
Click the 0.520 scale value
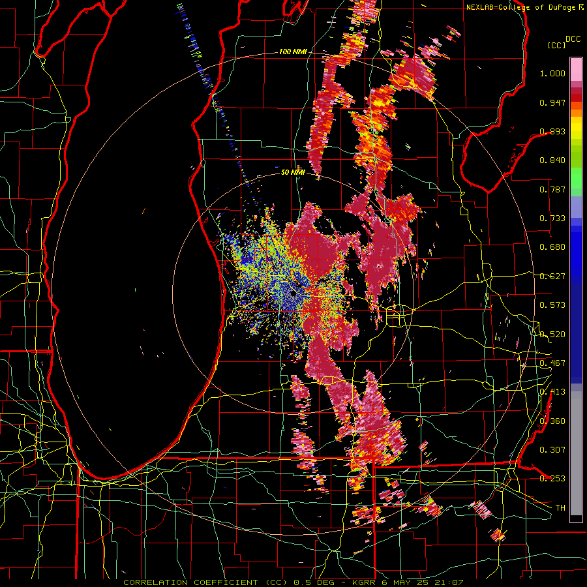552,335
